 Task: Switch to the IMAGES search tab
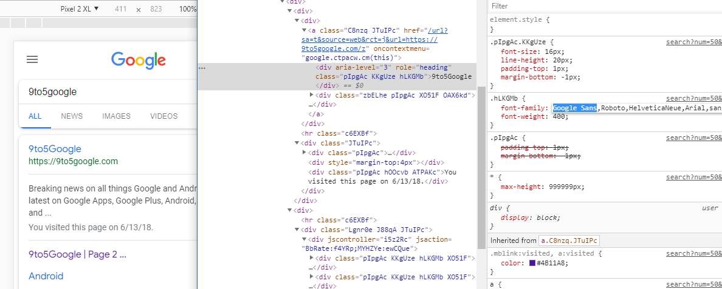coord(116,116)
